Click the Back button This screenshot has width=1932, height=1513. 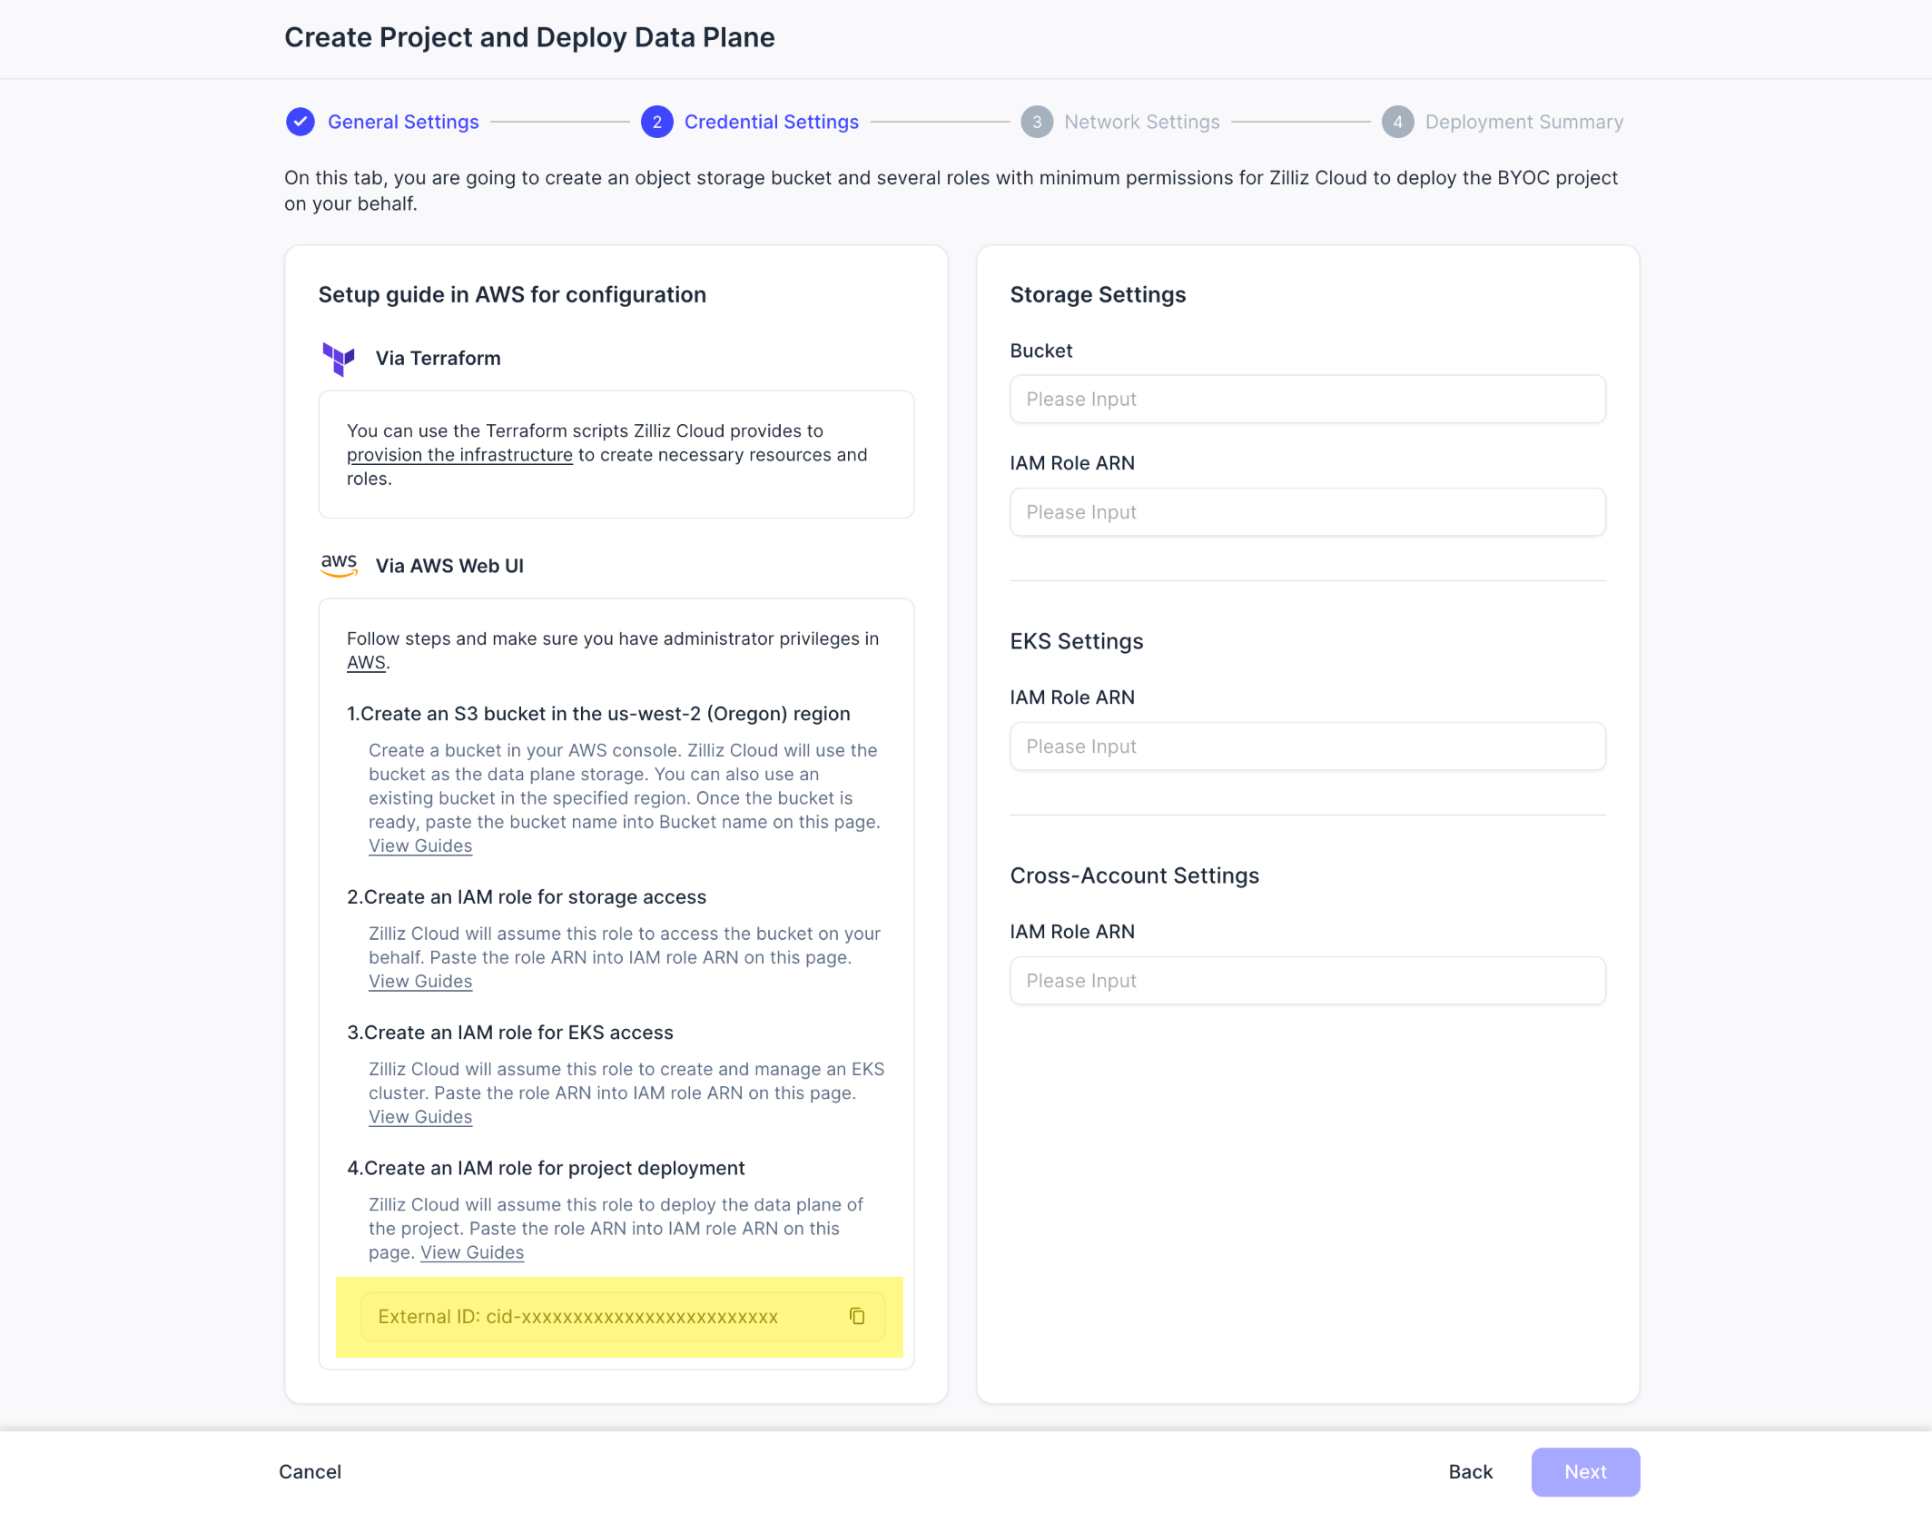click(x=1470, y=1471)
